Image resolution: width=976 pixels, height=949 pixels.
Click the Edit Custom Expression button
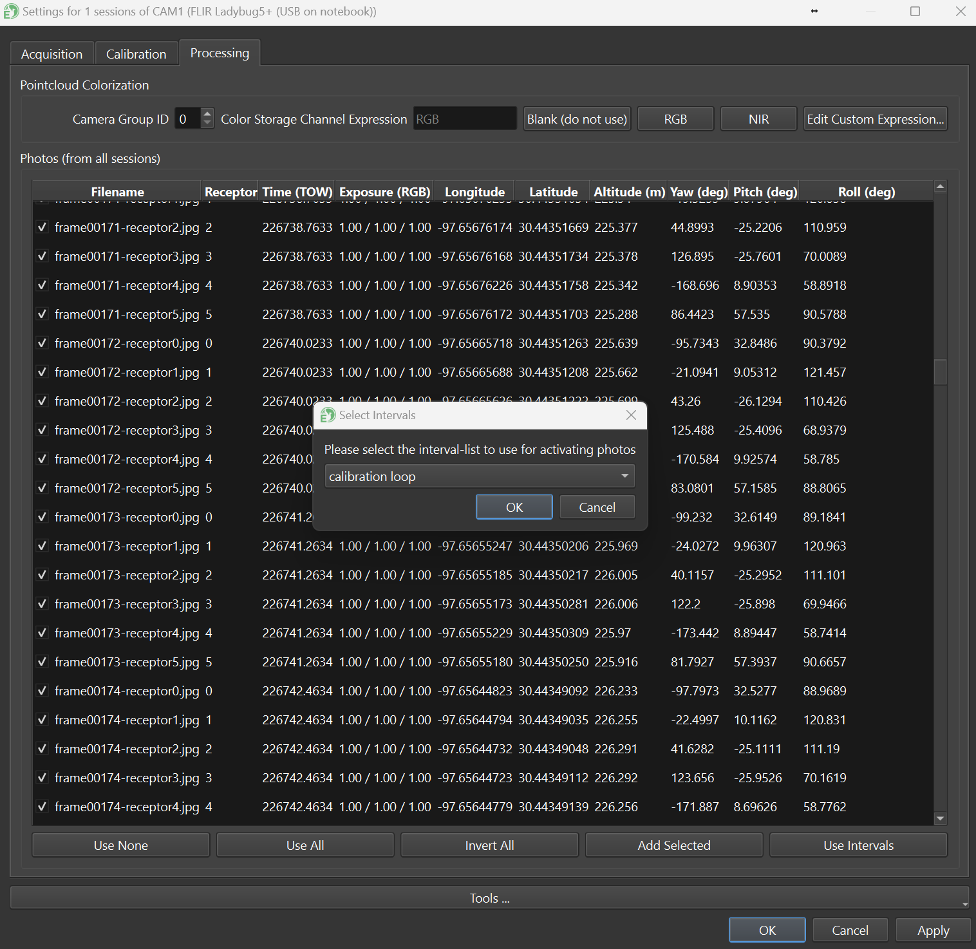(875, 119)
